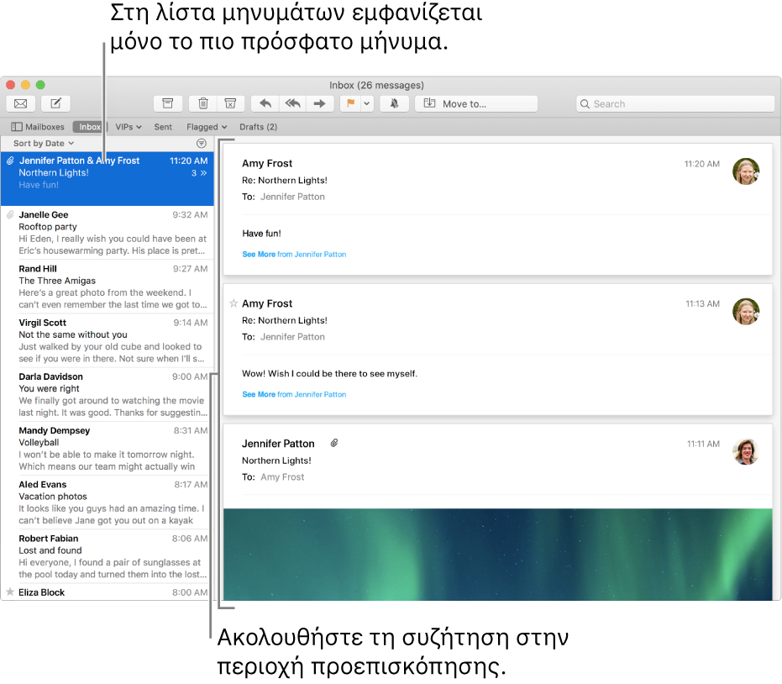The image size is (782, 684).
Task: Open Janelle Gee's Rooftop party message
Action: (108, 233)
